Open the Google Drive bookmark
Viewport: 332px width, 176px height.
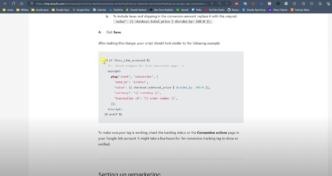click(81, 10)
